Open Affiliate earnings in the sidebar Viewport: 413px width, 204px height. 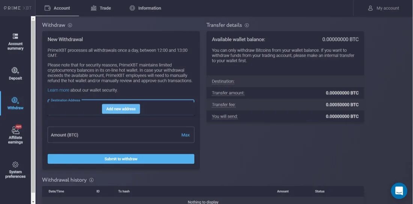pyautogui.click(x=15, y=135)
